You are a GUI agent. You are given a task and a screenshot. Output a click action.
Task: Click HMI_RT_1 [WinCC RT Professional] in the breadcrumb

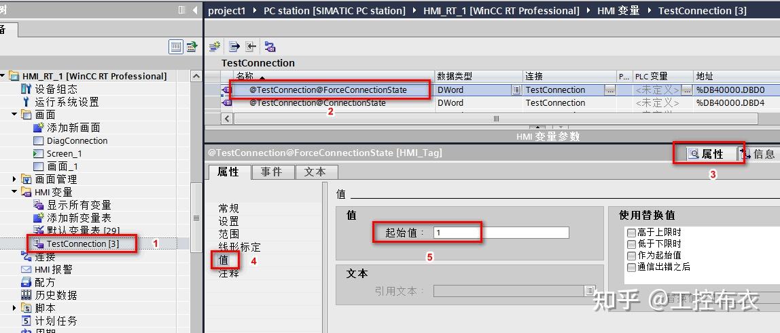pyautogui.click(x=501, y=10)
